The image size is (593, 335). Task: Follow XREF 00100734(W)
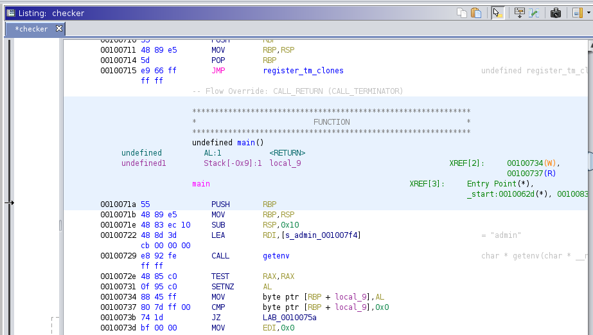(x=531, y=163)
